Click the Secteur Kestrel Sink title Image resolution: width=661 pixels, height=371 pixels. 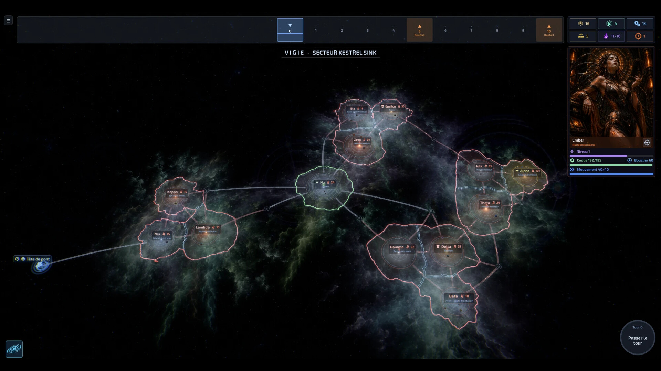coord(344,53)
